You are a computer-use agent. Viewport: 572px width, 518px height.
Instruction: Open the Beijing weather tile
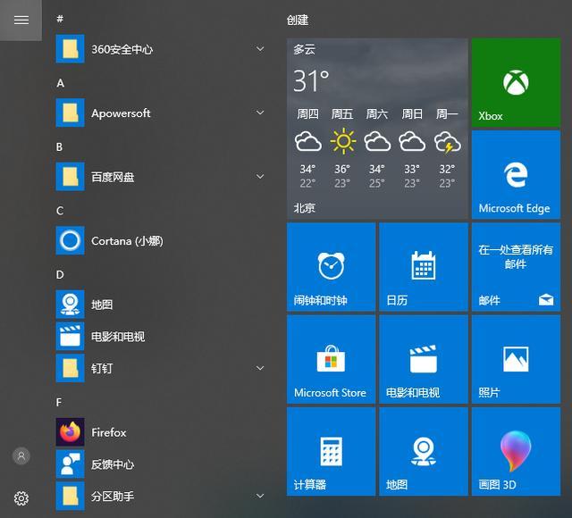pyautogui.click(x=377, y=129)
